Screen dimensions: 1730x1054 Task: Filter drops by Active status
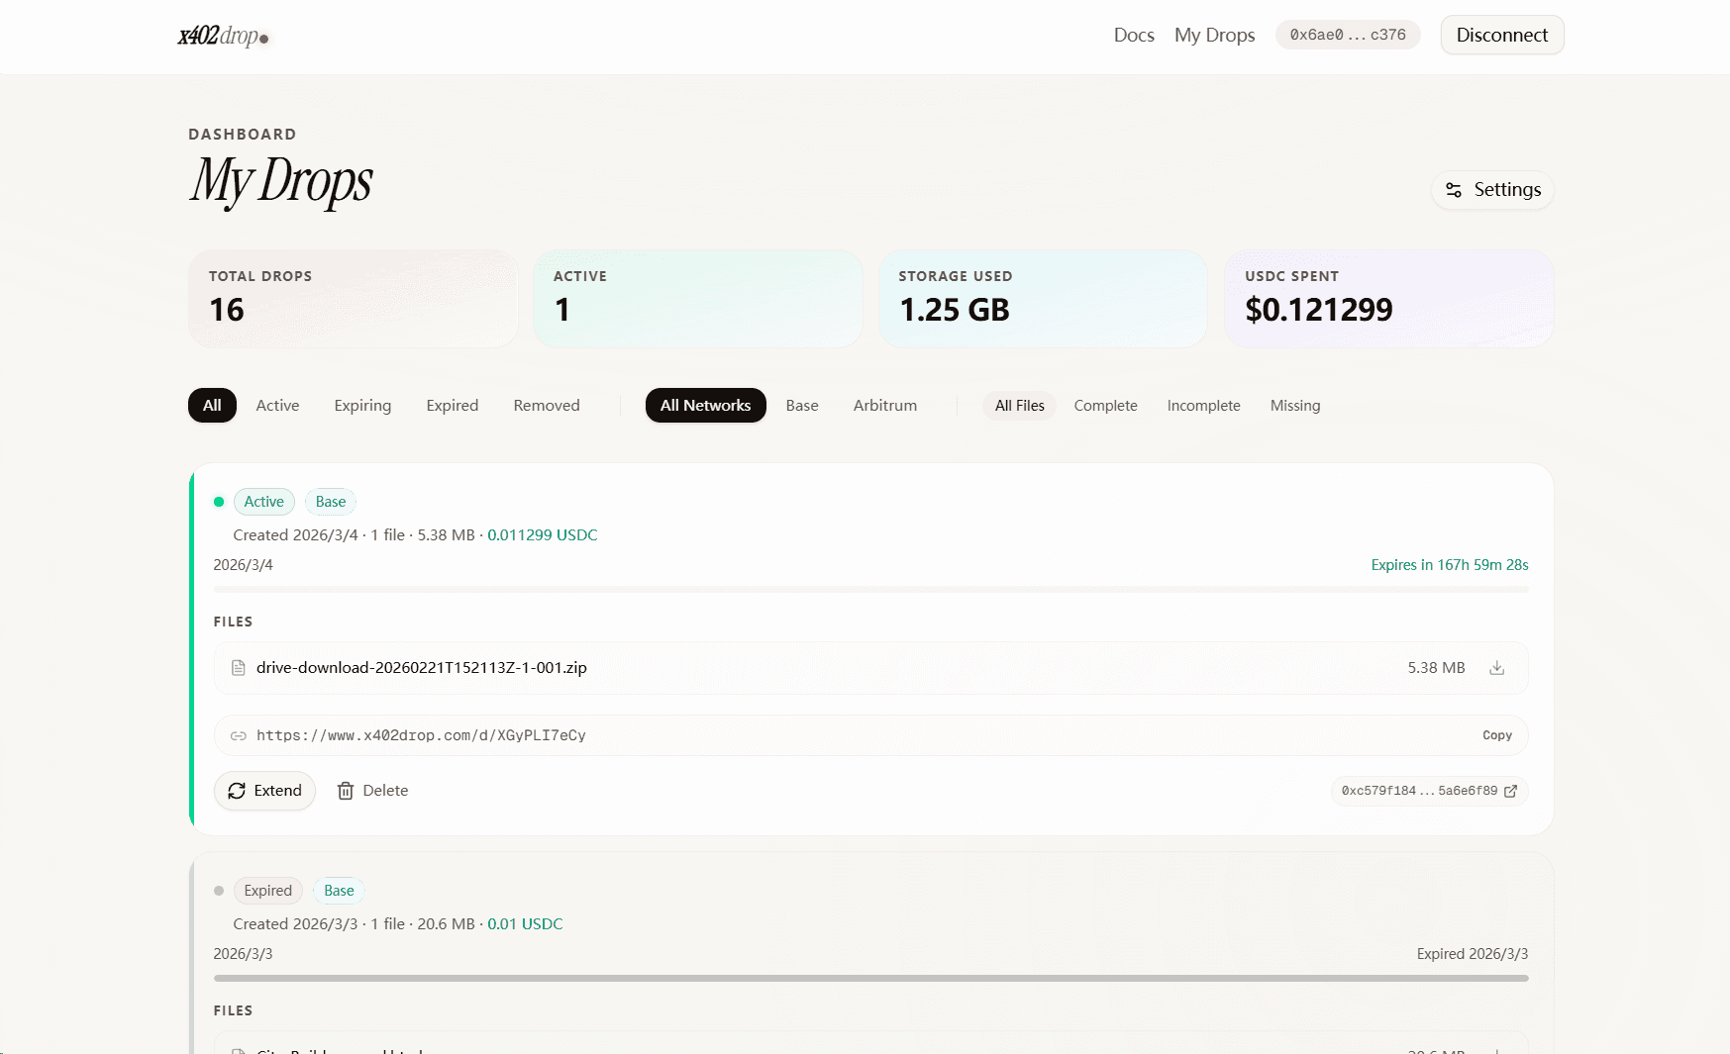pos(277,406)
